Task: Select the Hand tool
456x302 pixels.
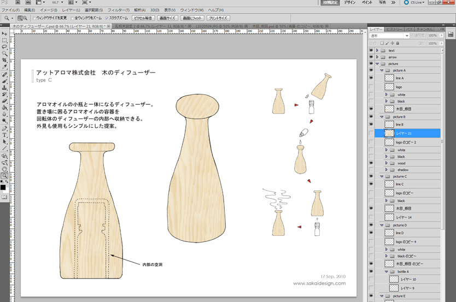Action: point(4,169)
